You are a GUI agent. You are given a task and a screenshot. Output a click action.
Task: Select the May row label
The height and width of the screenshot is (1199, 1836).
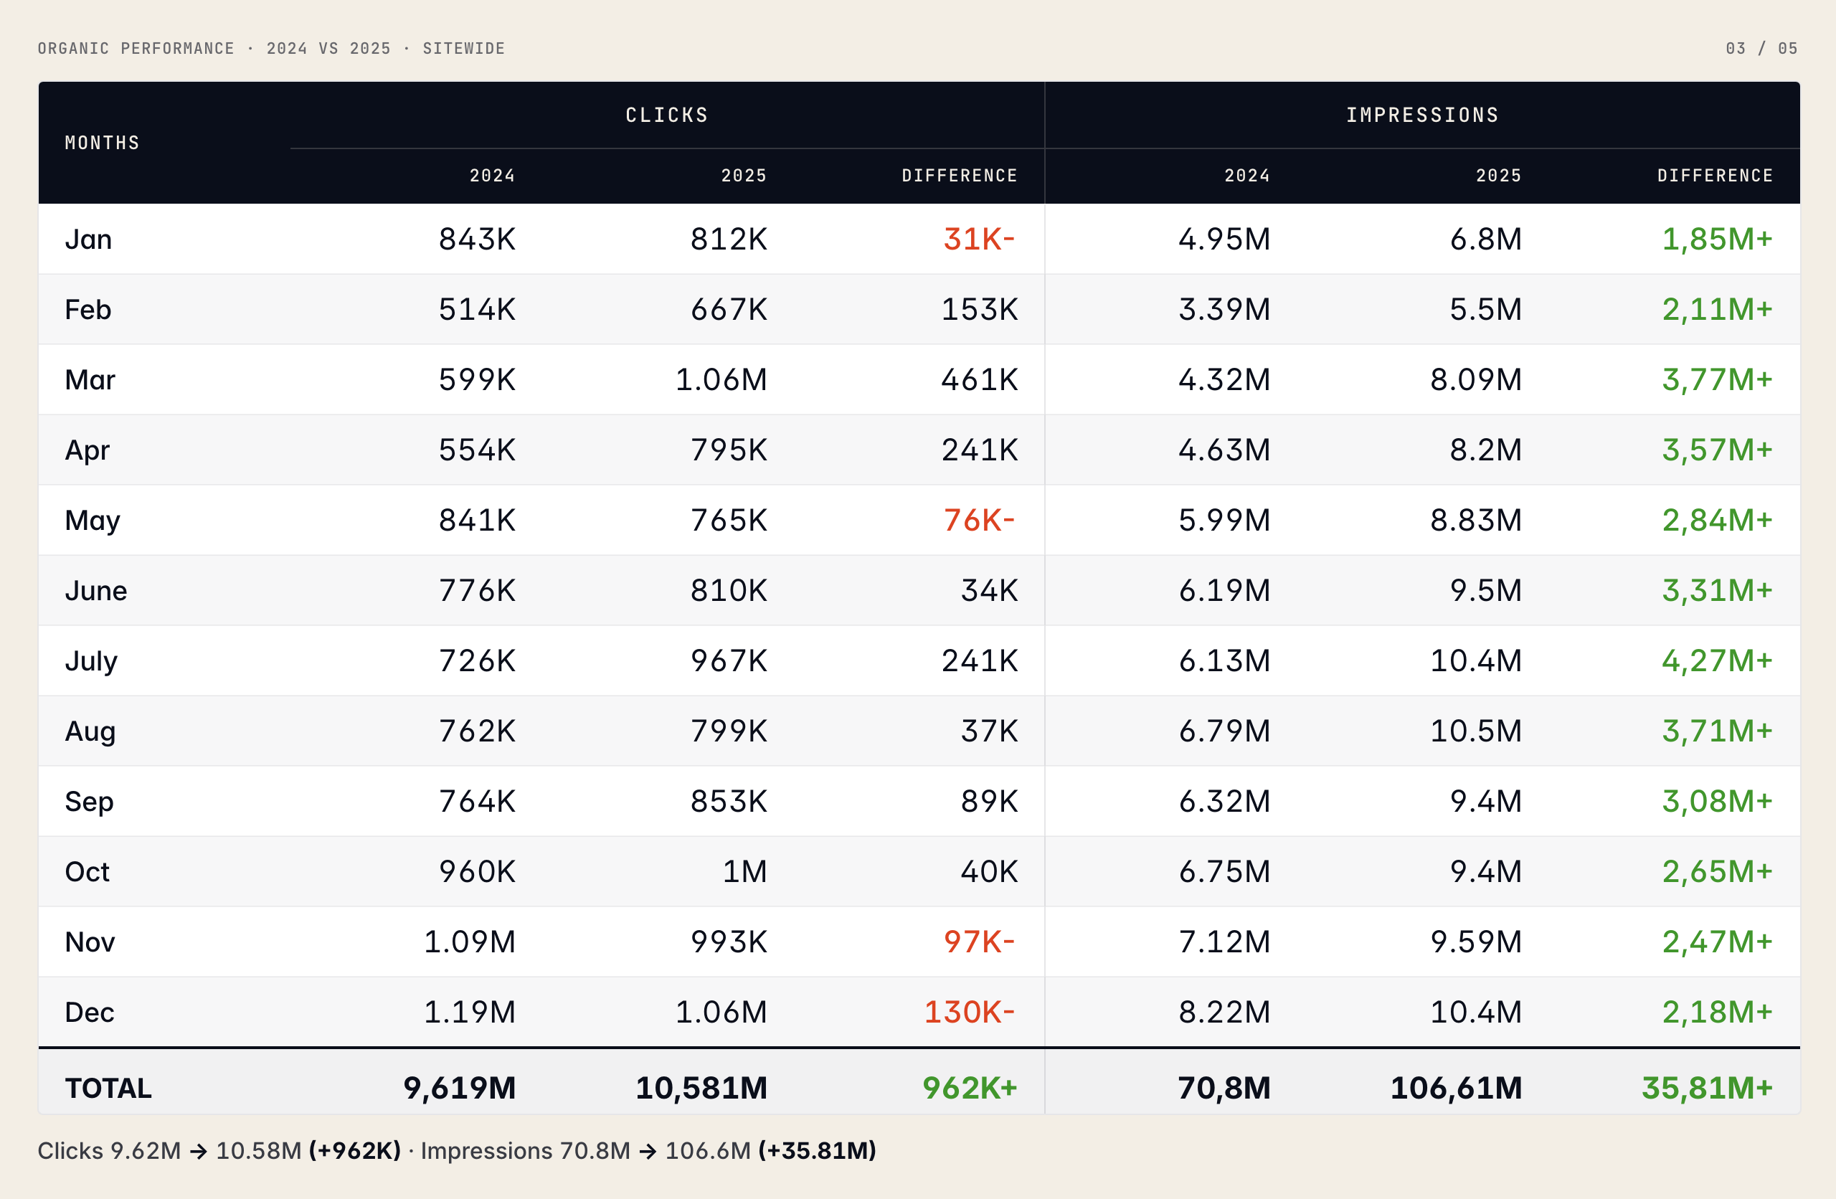[x=93, y=520]
